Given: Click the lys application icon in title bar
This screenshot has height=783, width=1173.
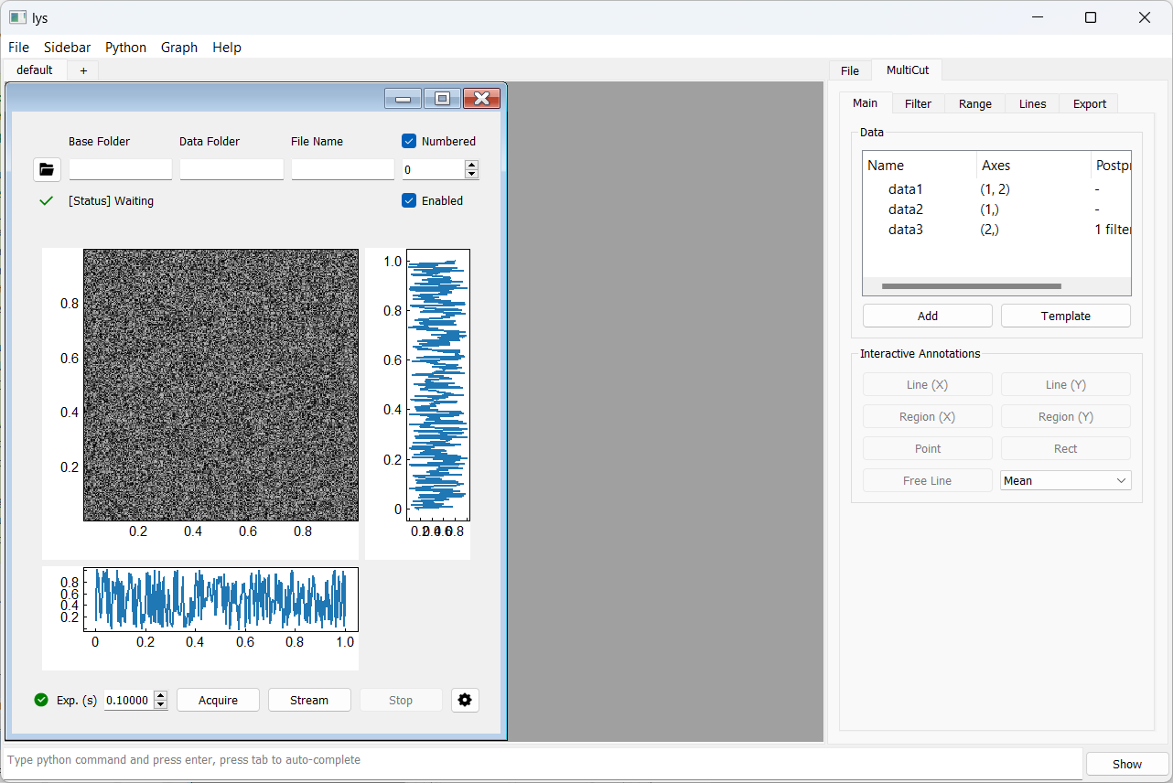Looking at the screenshot, I should click(17, 17).
